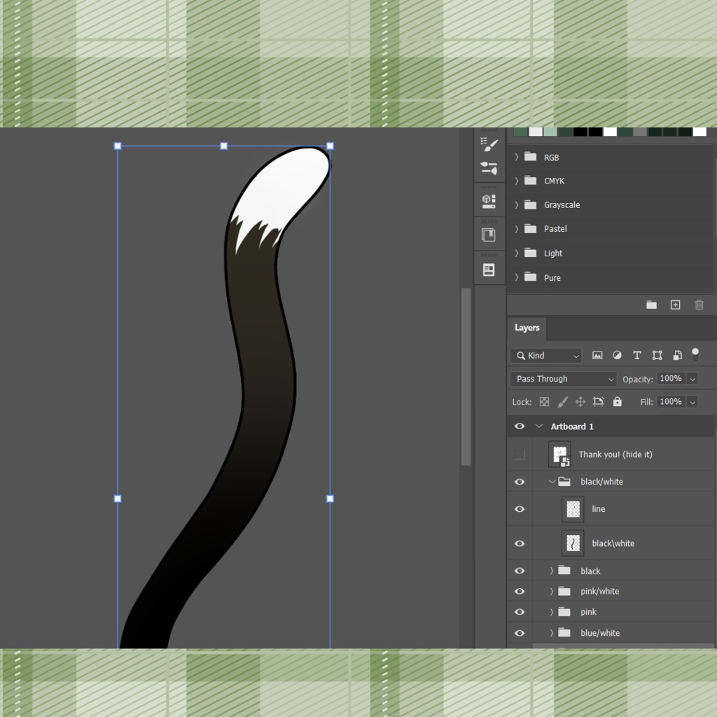Collapse the black/white layer group
Image resolution: width=717 pixels, height=717 pixels.
tap(552, 482)
